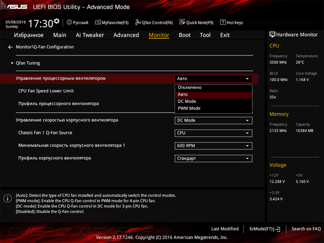The image size is (324, 243).
Task: Click the arrow of the Стандарт dropdown
Action: [x=247, y=158]
